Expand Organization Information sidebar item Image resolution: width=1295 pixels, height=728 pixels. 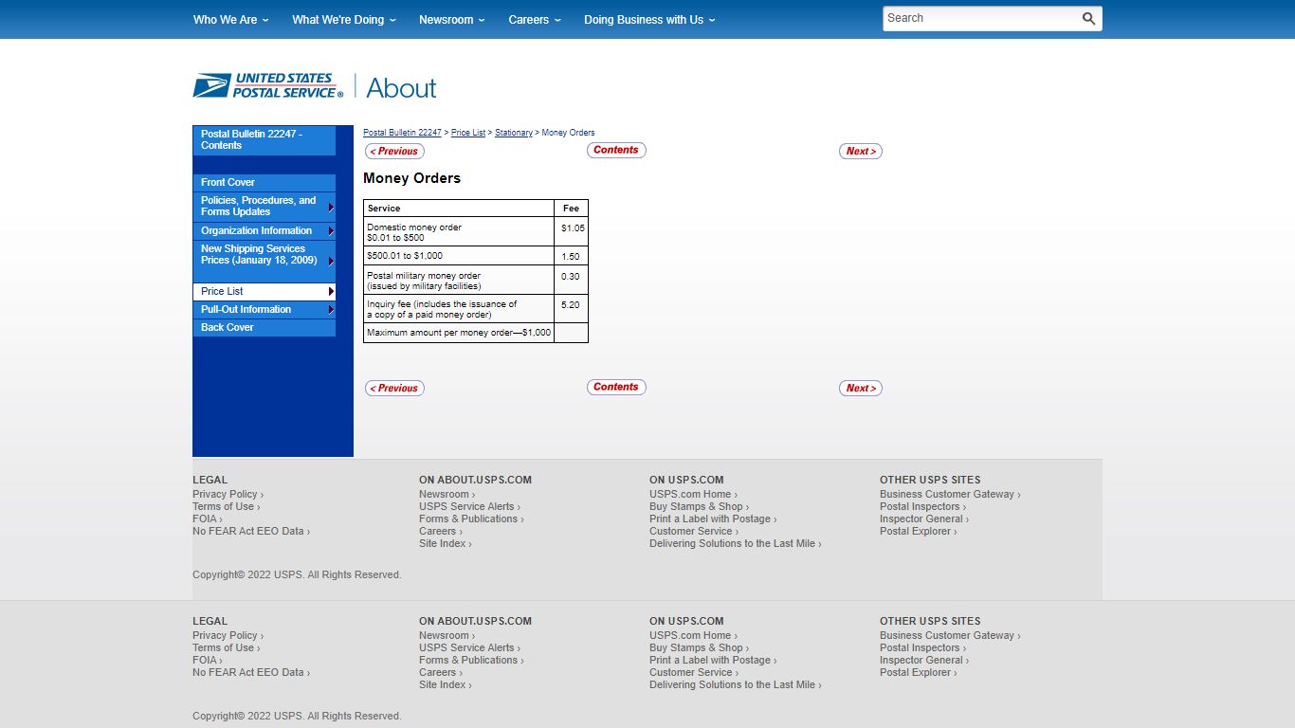[x=264, y=230]
